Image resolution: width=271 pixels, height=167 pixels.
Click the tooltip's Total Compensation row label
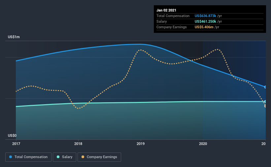(173, 16)
